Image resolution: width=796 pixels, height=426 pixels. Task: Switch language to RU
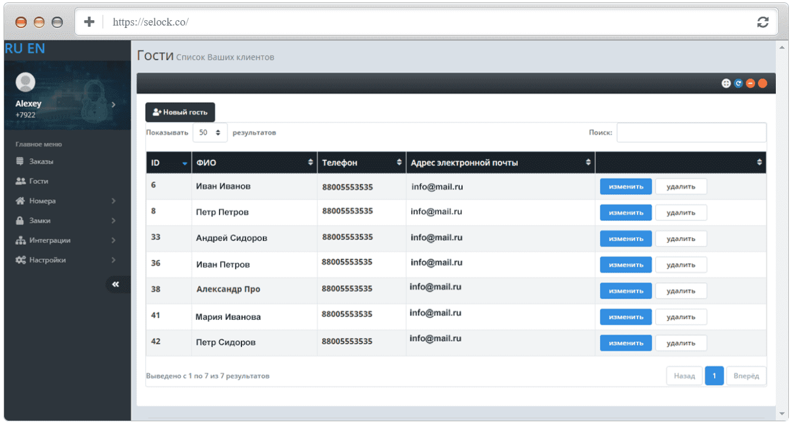14,49
